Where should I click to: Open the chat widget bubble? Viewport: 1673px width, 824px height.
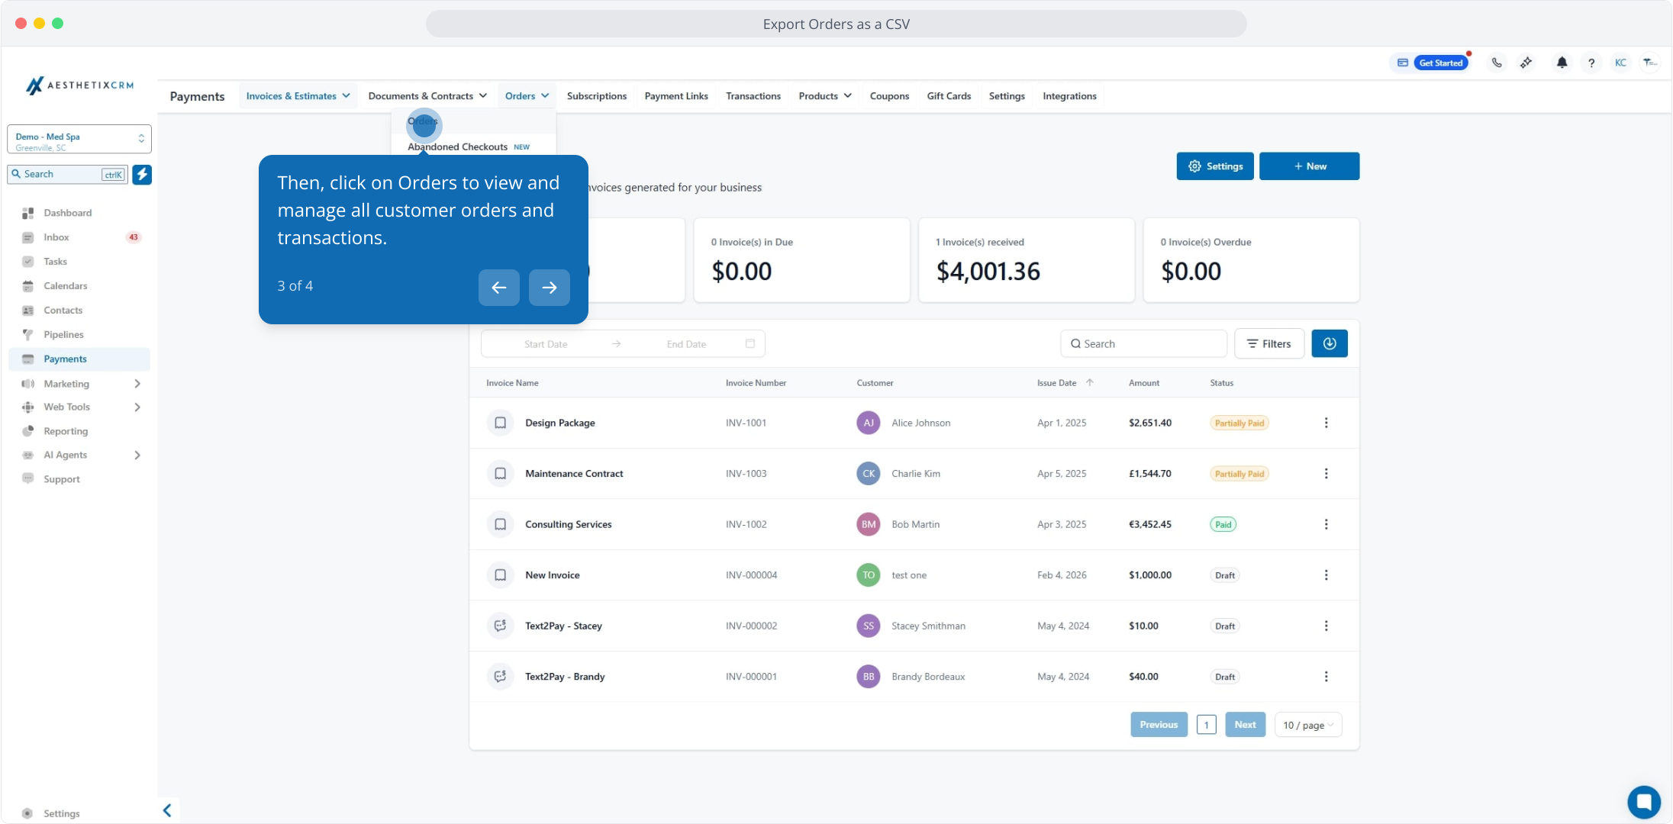[1643, 801]
